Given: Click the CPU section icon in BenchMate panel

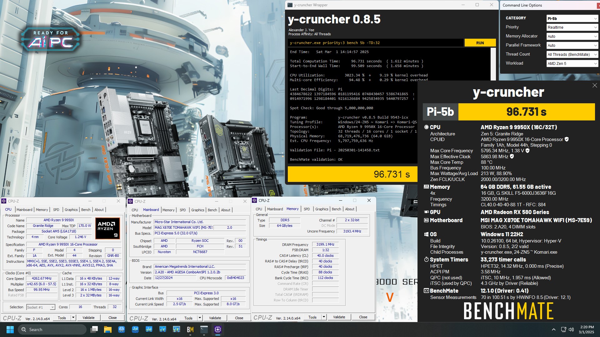Looking at the screenshot, I should coord(426,127).
